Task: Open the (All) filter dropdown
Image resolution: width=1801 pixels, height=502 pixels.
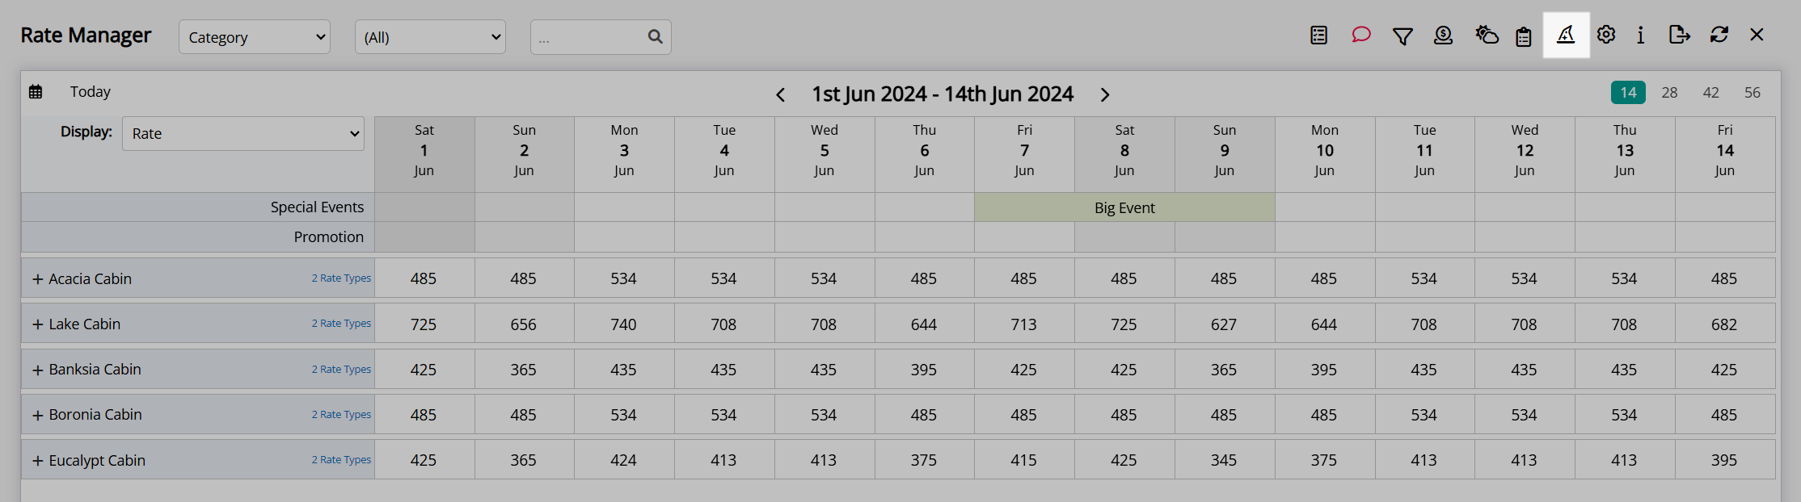Action: tap(430, 37)
